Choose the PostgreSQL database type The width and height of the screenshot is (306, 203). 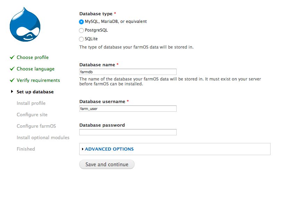click(81, 31)
